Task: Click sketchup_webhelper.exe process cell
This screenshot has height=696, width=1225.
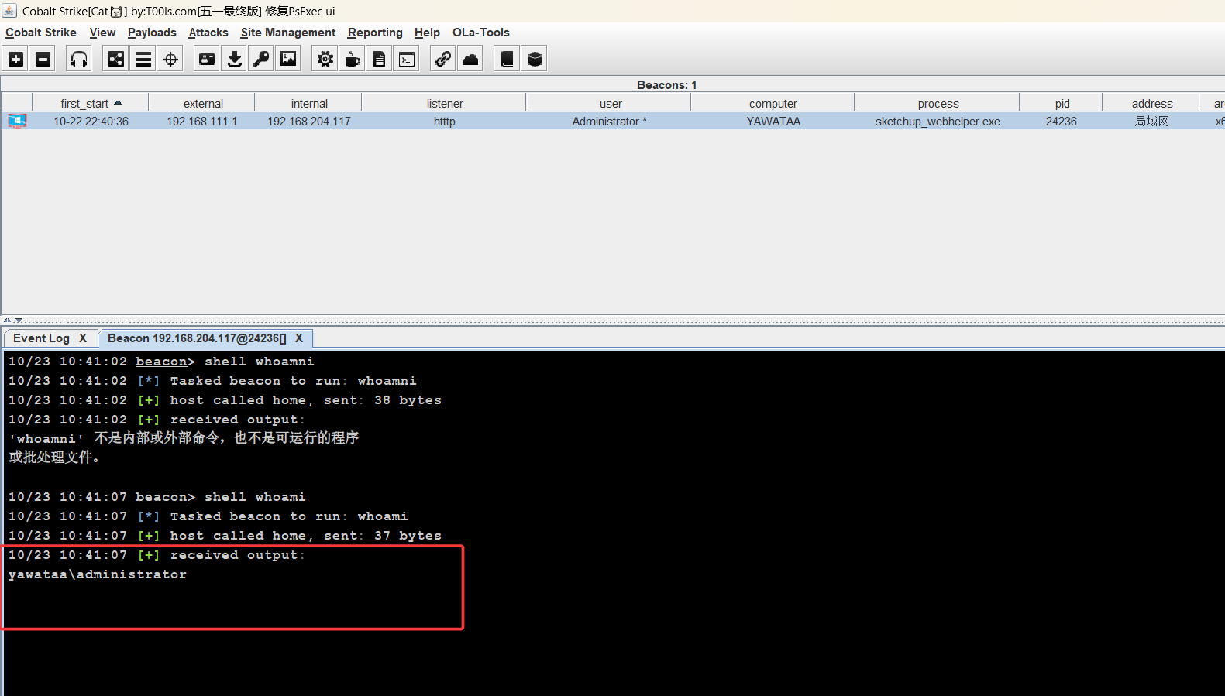Action: [938, 122]
